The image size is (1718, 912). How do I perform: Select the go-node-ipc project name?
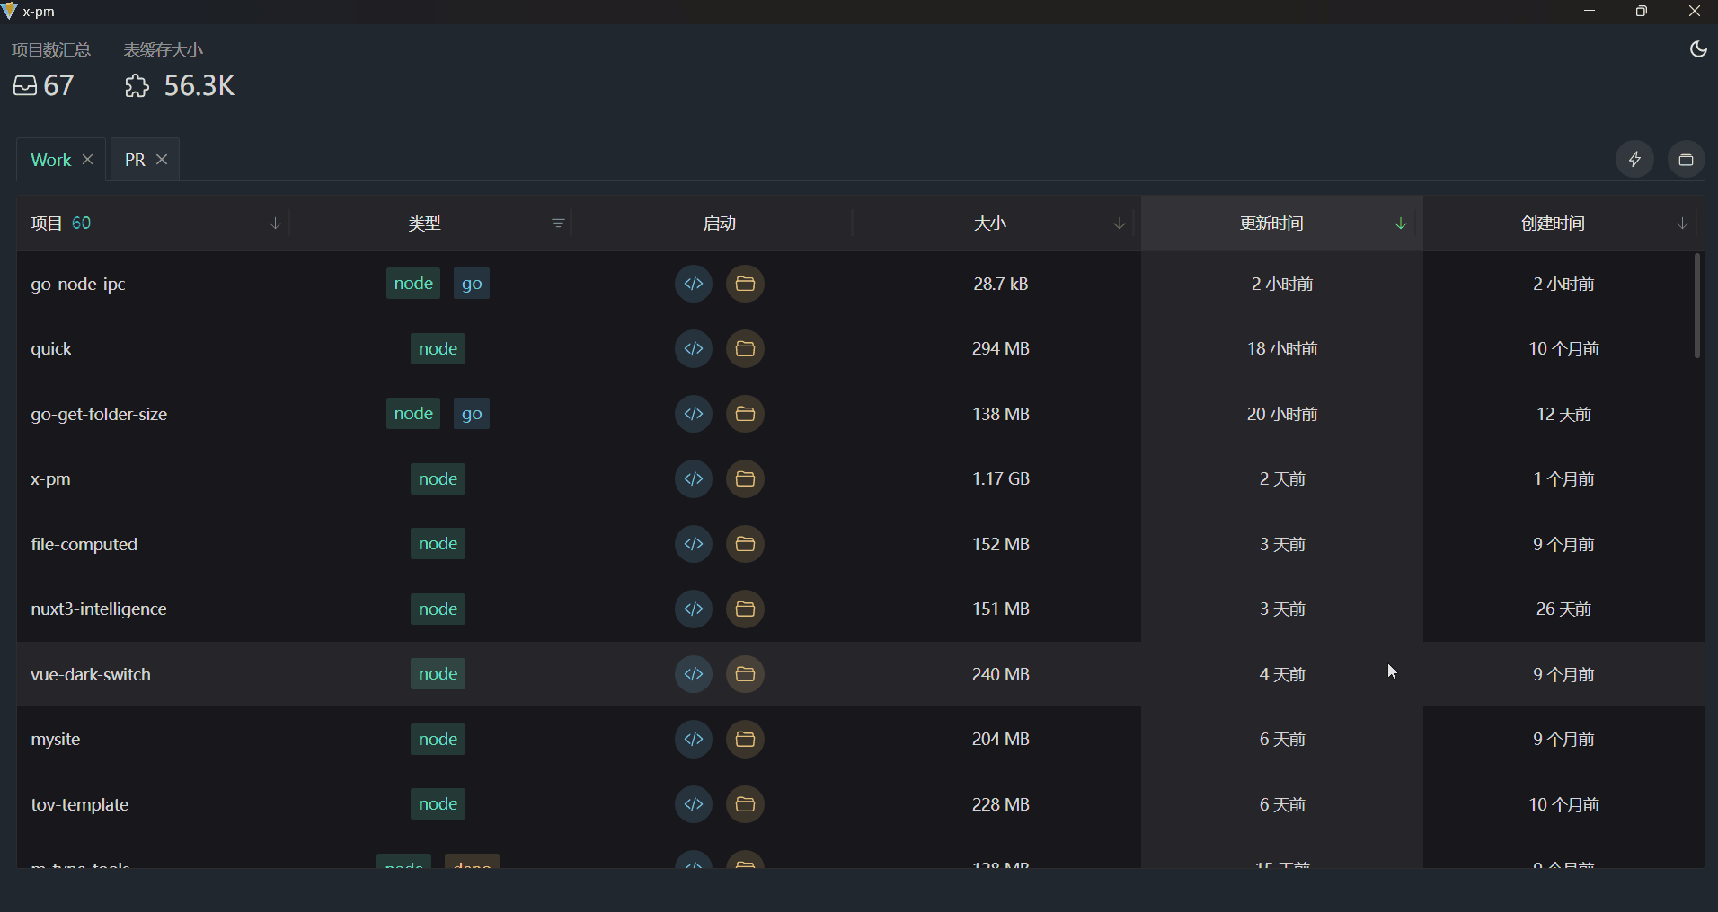click(78, 285)
